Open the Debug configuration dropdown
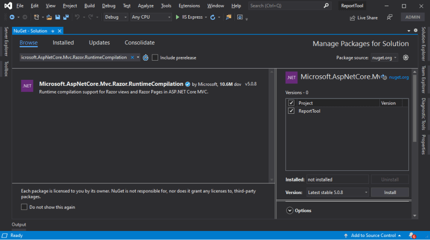430x240 pixels. (x=116, y=17)
